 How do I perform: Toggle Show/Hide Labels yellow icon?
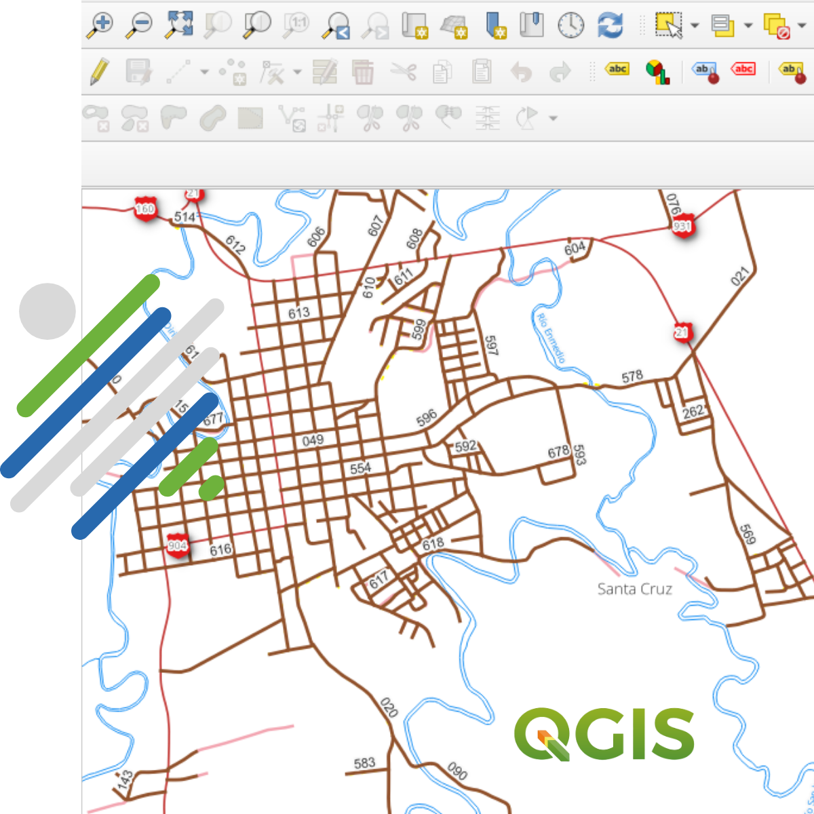[792, 71]
